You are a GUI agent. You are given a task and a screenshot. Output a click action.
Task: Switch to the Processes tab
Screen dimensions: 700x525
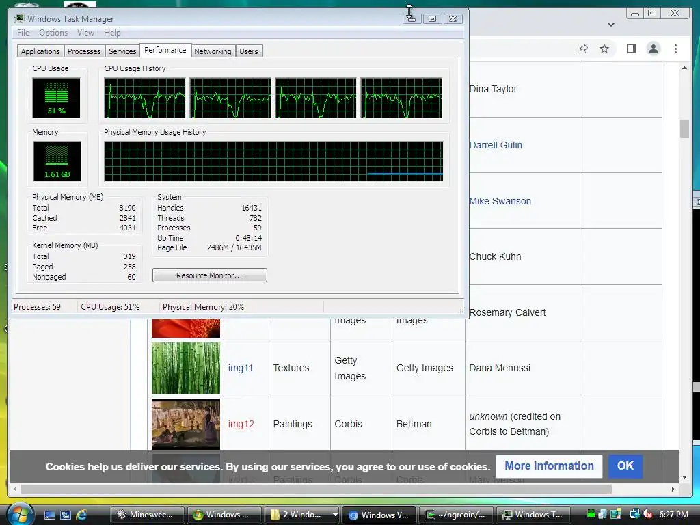pyautogui.click(x=84, y=51)
